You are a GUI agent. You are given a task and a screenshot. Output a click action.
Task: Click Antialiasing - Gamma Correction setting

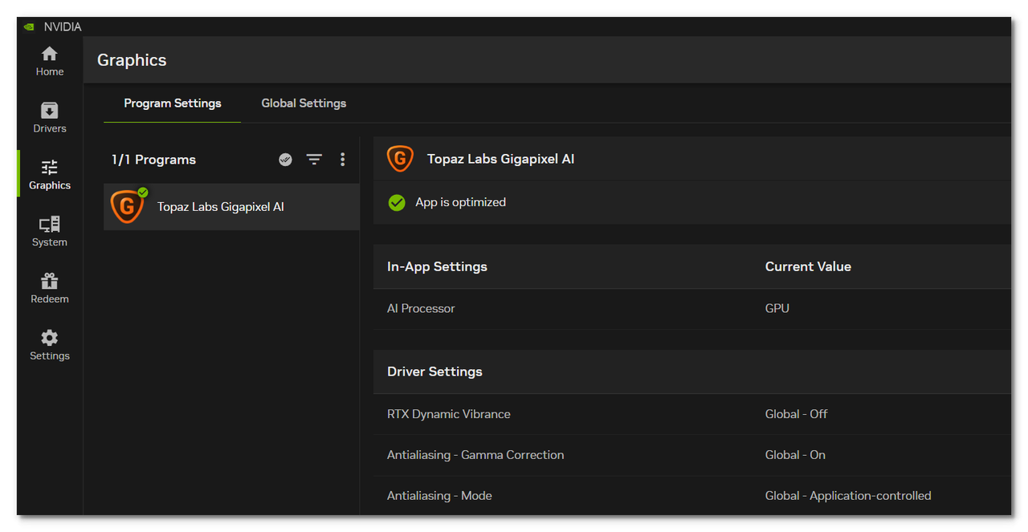(475, 455)
